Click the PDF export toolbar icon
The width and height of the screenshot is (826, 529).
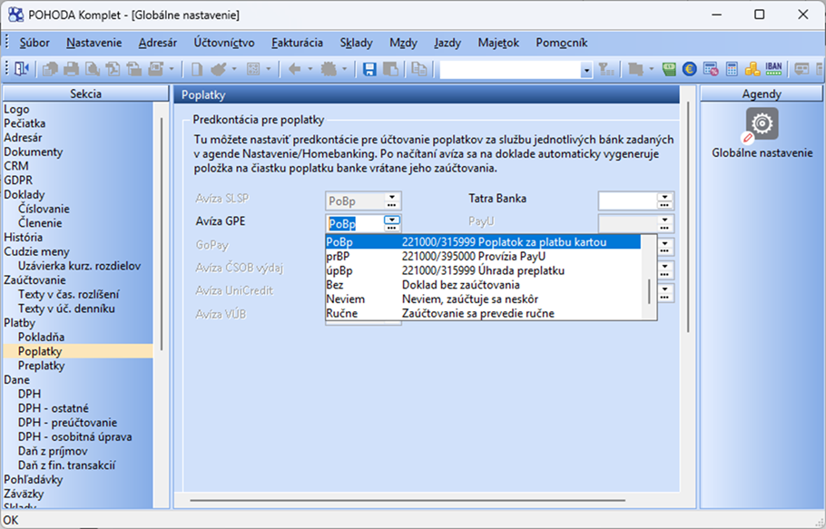(x=113, y=69)
